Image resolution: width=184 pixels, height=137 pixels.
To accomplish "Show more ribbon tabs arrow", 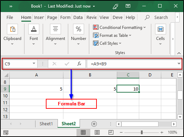I will click(x=177, y=17).
